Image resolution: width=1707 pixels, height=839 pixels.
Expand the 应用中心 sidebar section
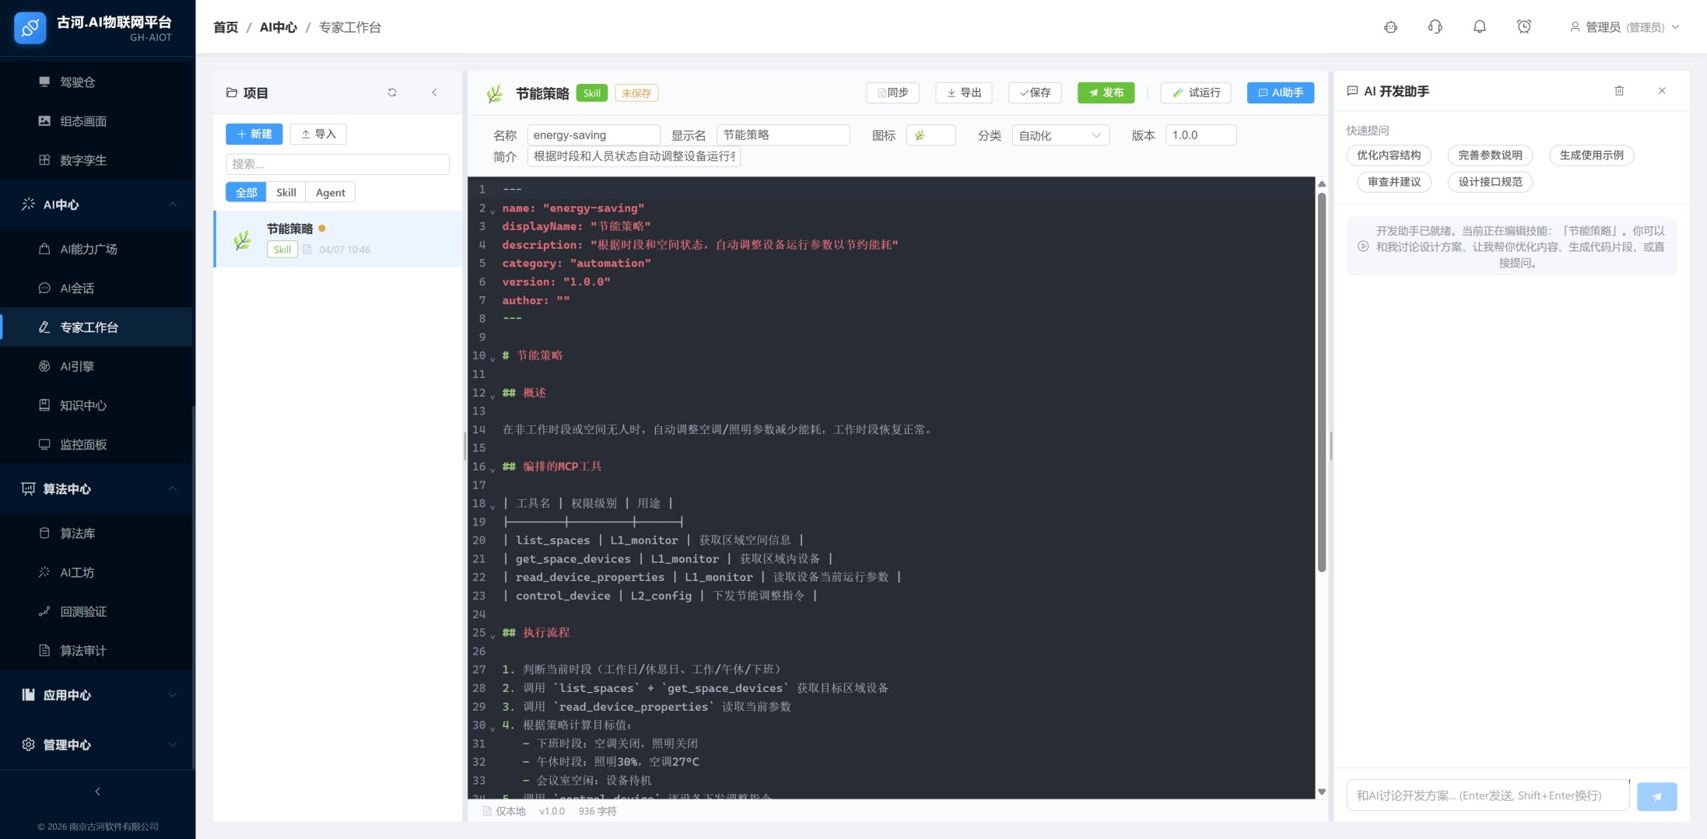[x=172, y=694]
